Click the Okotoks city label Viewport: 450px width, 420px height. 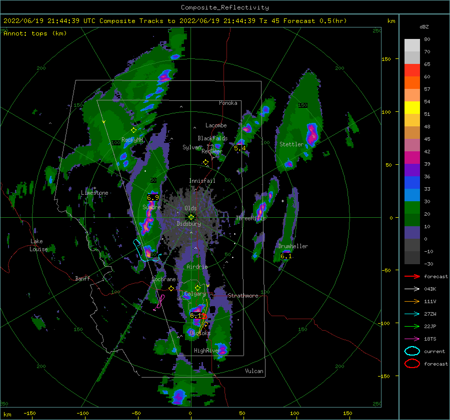point(200,333)
